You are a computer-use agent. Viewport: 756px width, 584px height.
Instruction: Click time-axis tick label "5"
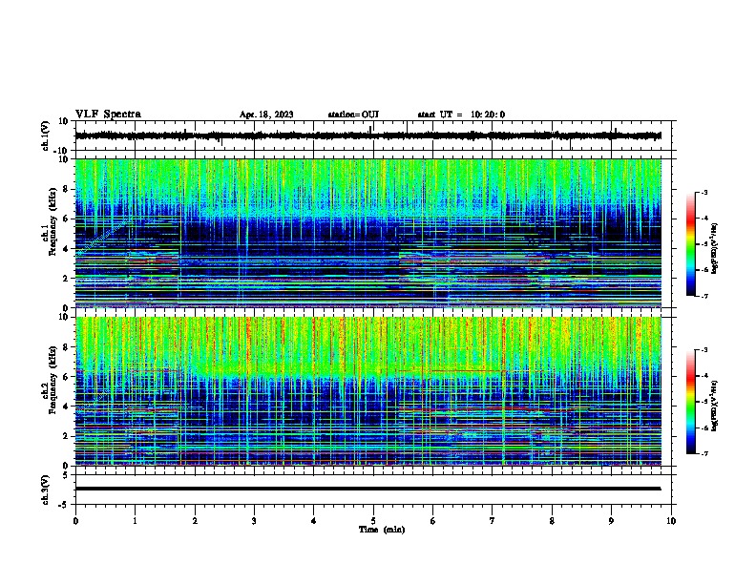coord(373,521)
